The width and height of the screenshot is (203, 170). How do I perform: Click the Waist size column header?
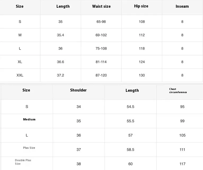tap(101, 6)
